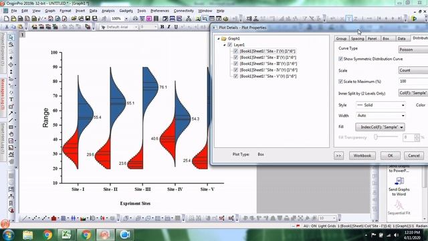Viewport: 428px width, 241px height.
Task: Select the "Site - III" plot entry
Action: (268, 64)
